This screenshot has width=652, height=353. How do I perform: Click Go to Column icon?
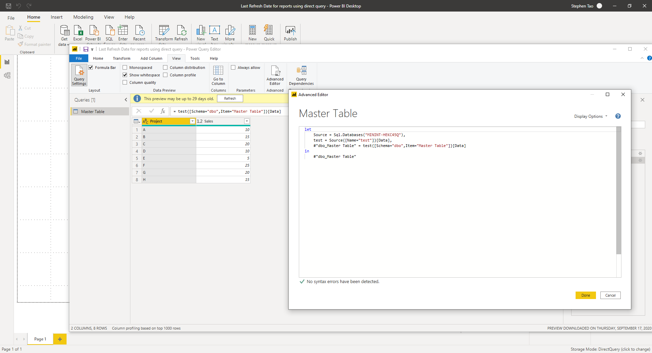[218, 75]
